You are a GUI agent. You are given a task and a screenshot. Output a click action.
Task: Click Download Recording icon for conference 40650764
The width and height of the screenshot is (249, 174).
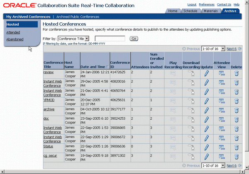pos(191,92)
